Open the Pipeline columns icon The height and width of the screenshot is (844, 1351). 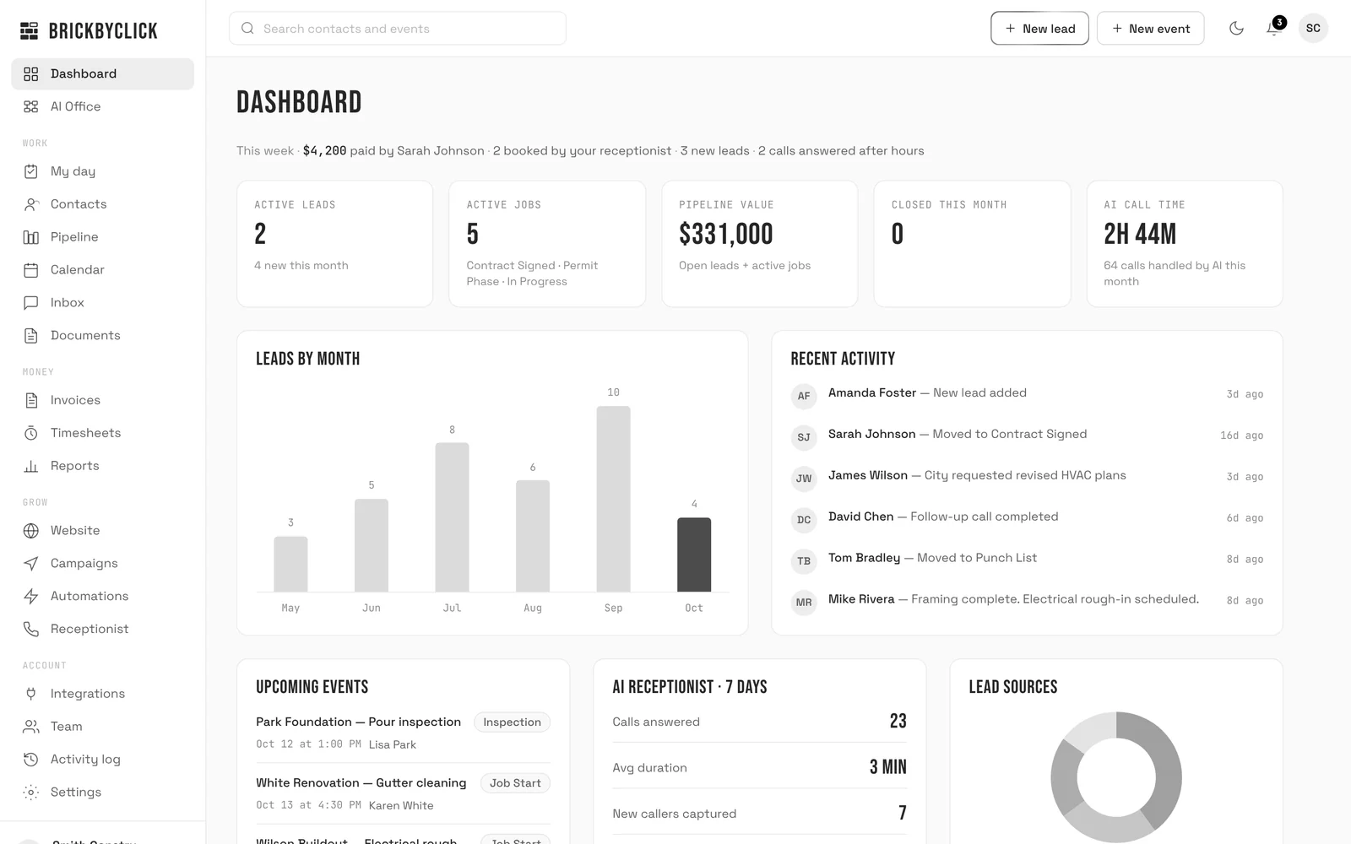[31, 237]
